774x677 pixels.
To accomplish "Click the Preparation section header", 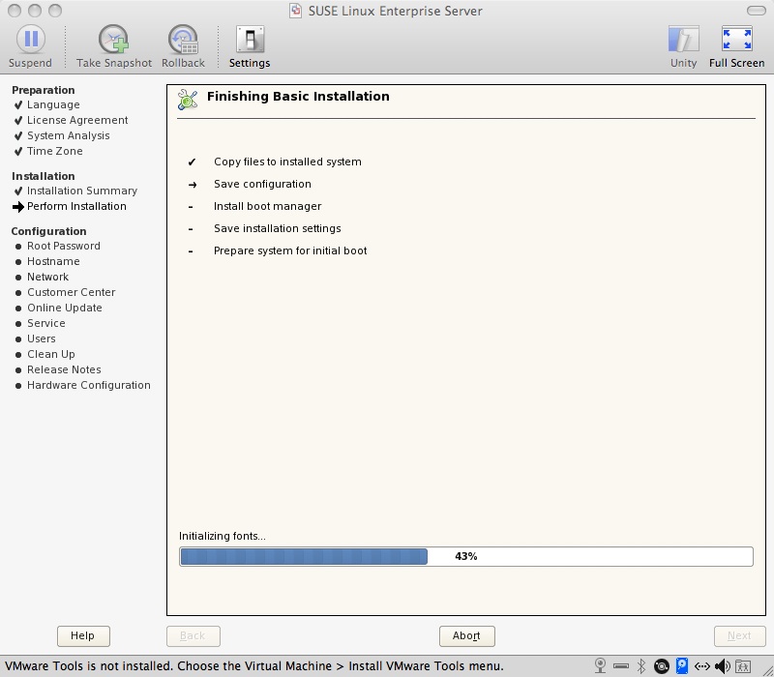I will click(x=43, y=90).
